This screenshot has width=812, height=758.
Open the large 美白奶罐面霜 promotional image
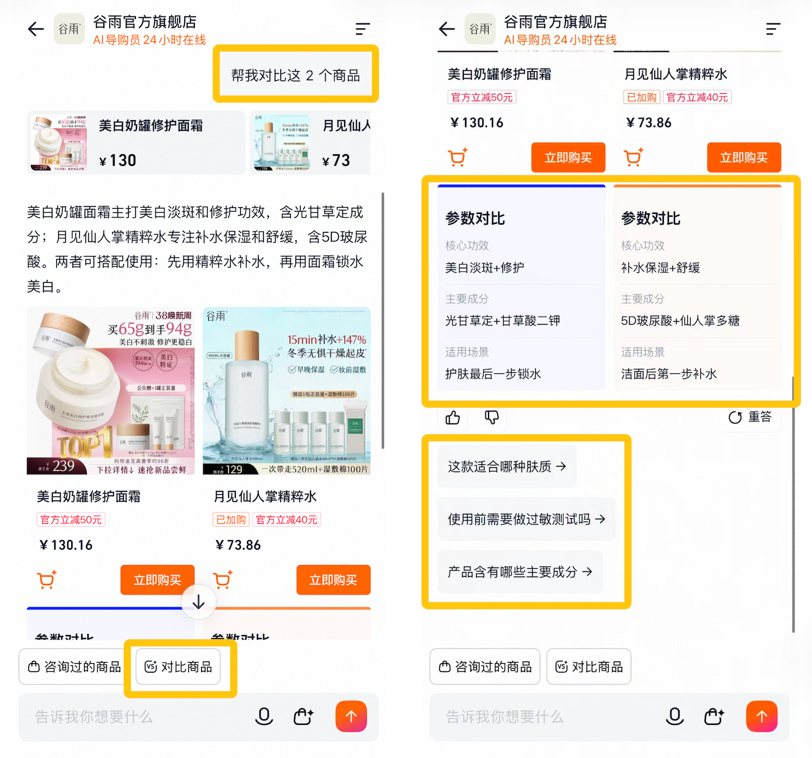(111, 391)
